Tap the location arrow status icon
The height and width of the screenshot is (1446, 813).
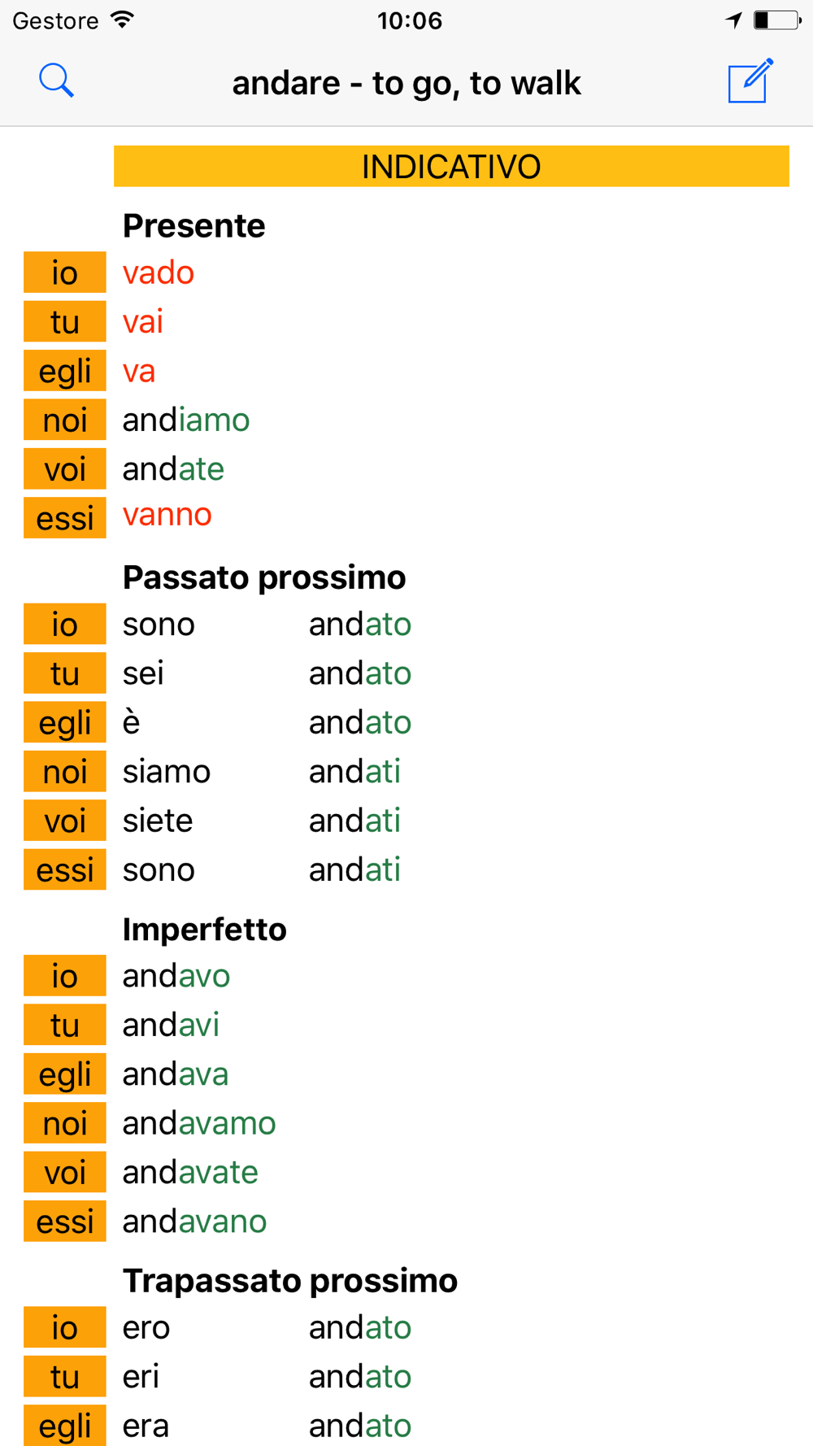pos(734,20)
